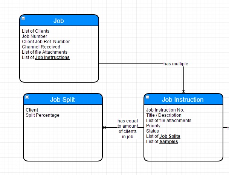This screenshot has width=229, height=175.
Task: Click the 'Title / Description' attribute line
Action: (164, 115)
